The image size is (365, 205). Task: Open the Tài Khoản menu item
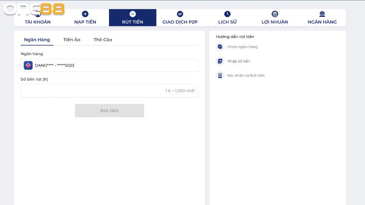[38, 22]
